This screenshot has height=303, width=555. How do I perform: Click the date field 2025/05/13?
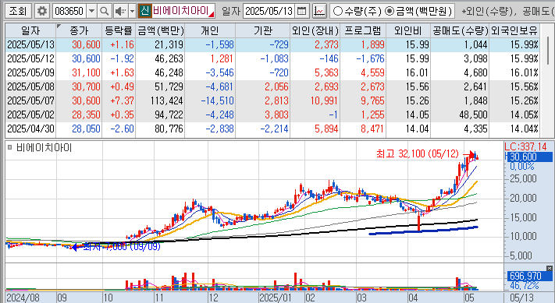tap(269, 11)
